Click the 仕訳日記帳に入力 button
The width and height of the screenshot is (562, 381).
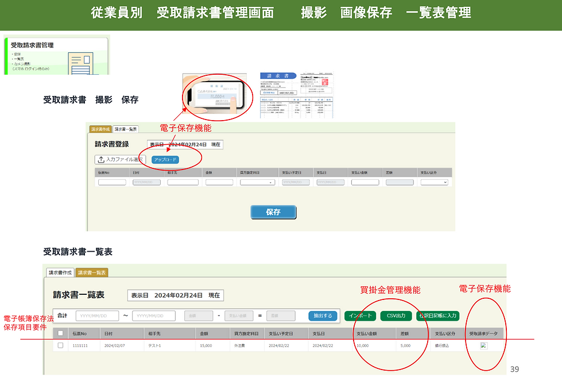point(438,315)
